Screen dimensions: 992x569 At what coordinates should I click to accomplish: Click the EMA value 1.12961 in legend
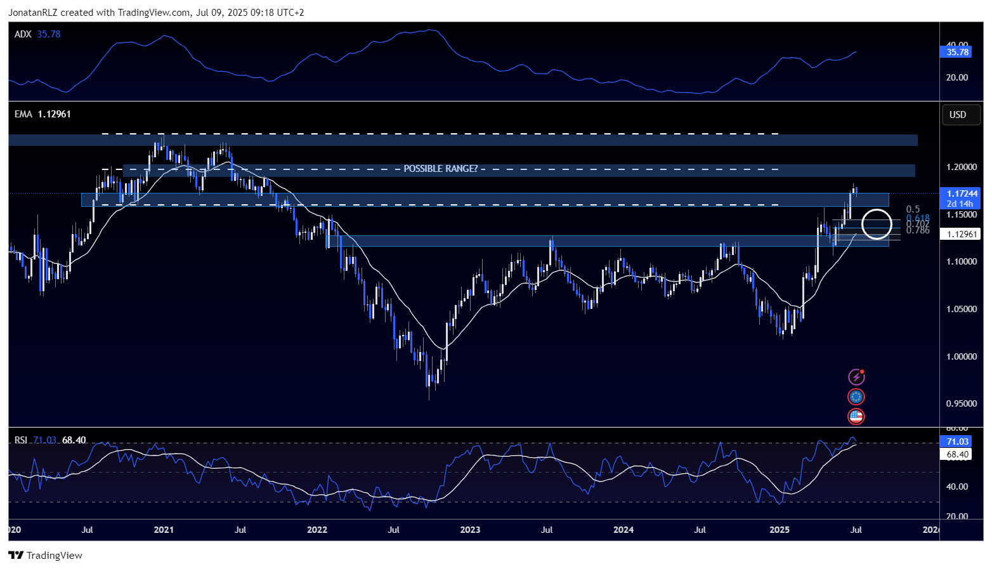click(x=55, y=114)
